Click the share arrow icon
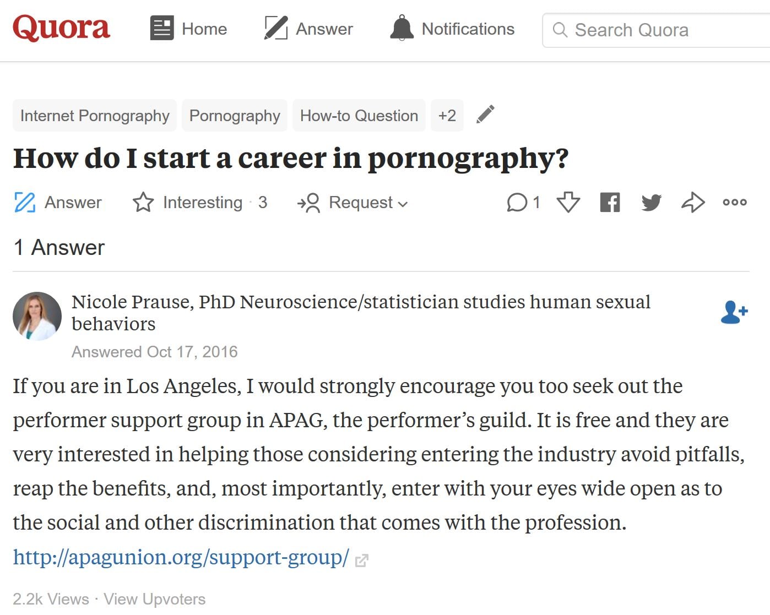This screenshot has width=770, height=615. click(x=693, y=203)
